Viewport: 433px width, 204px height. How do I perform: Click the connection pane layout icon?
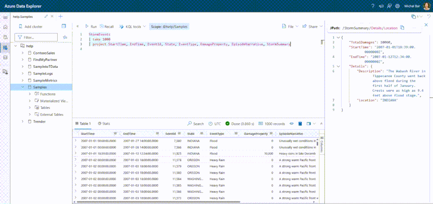coord(64,26)
